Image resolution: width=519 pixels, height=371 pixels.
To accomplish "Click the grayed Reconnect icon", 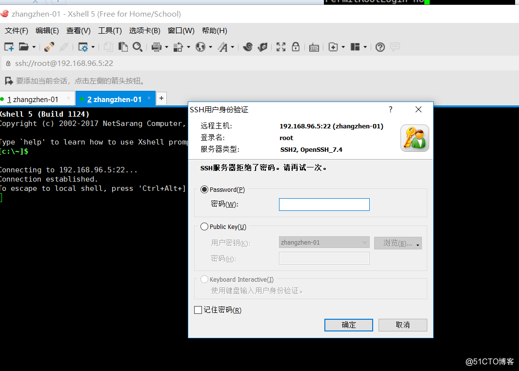I will (x=64, y=47).
